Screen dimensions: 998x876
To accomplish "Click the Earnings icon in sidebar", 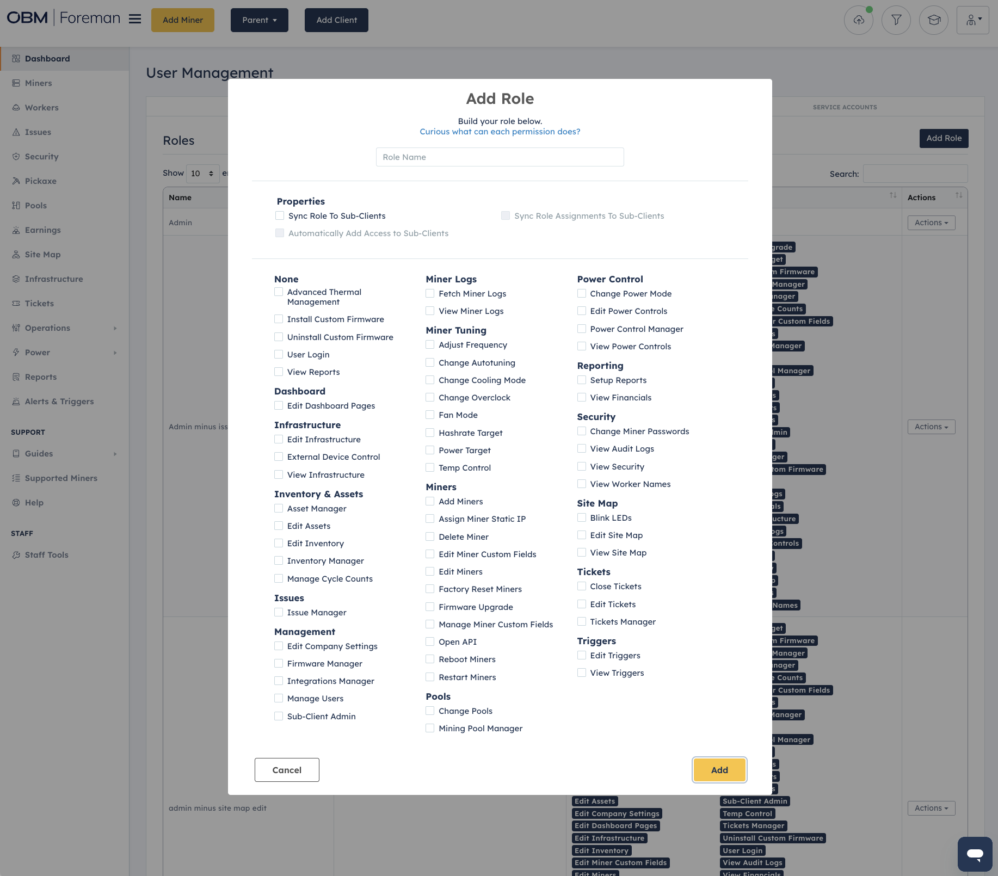I will [16, 230].
